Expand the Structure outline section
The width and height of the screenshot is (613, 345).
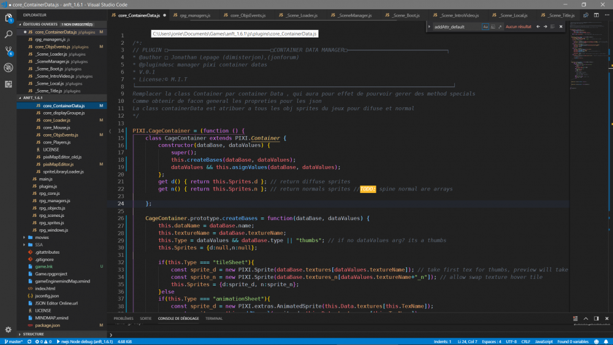62,334
